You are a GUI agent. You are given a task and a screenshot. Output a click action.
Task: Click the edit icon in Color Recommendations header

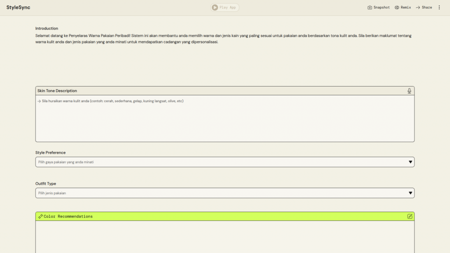[x=410, y=217]
